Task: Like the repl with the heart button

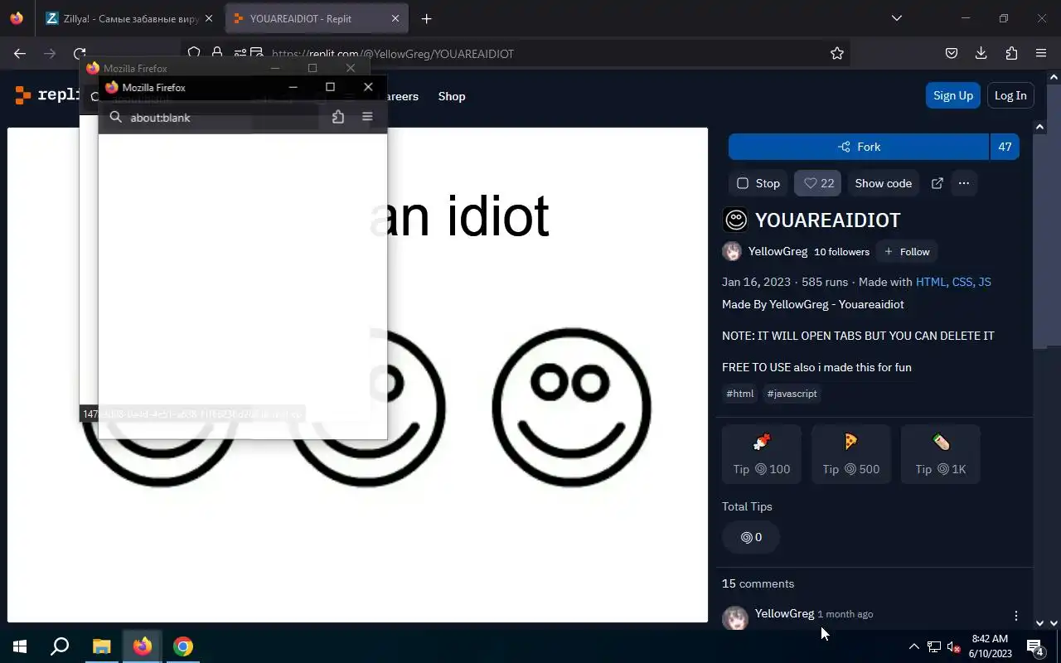Action: (817, 183)
